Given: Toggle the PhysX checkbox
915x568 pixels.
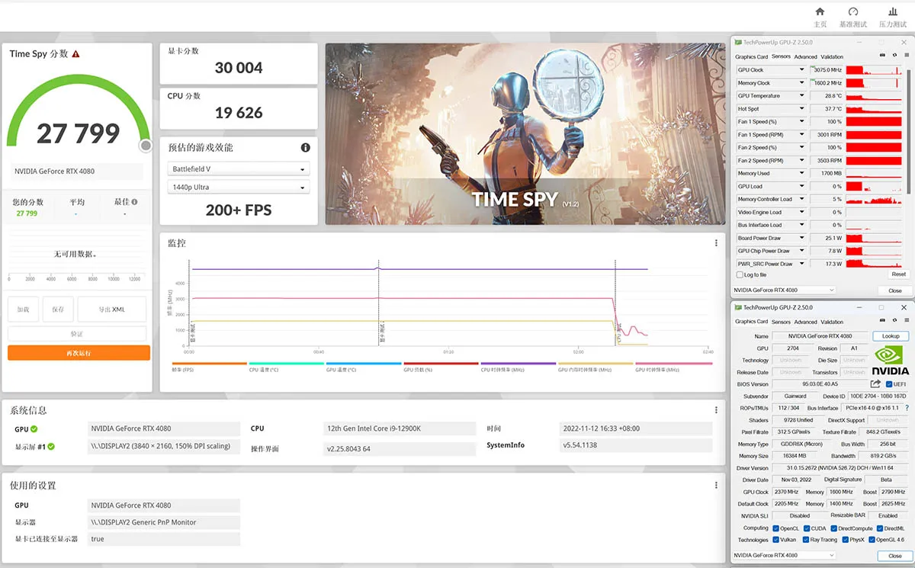Looking at the screenshot, I should point(844,540).
